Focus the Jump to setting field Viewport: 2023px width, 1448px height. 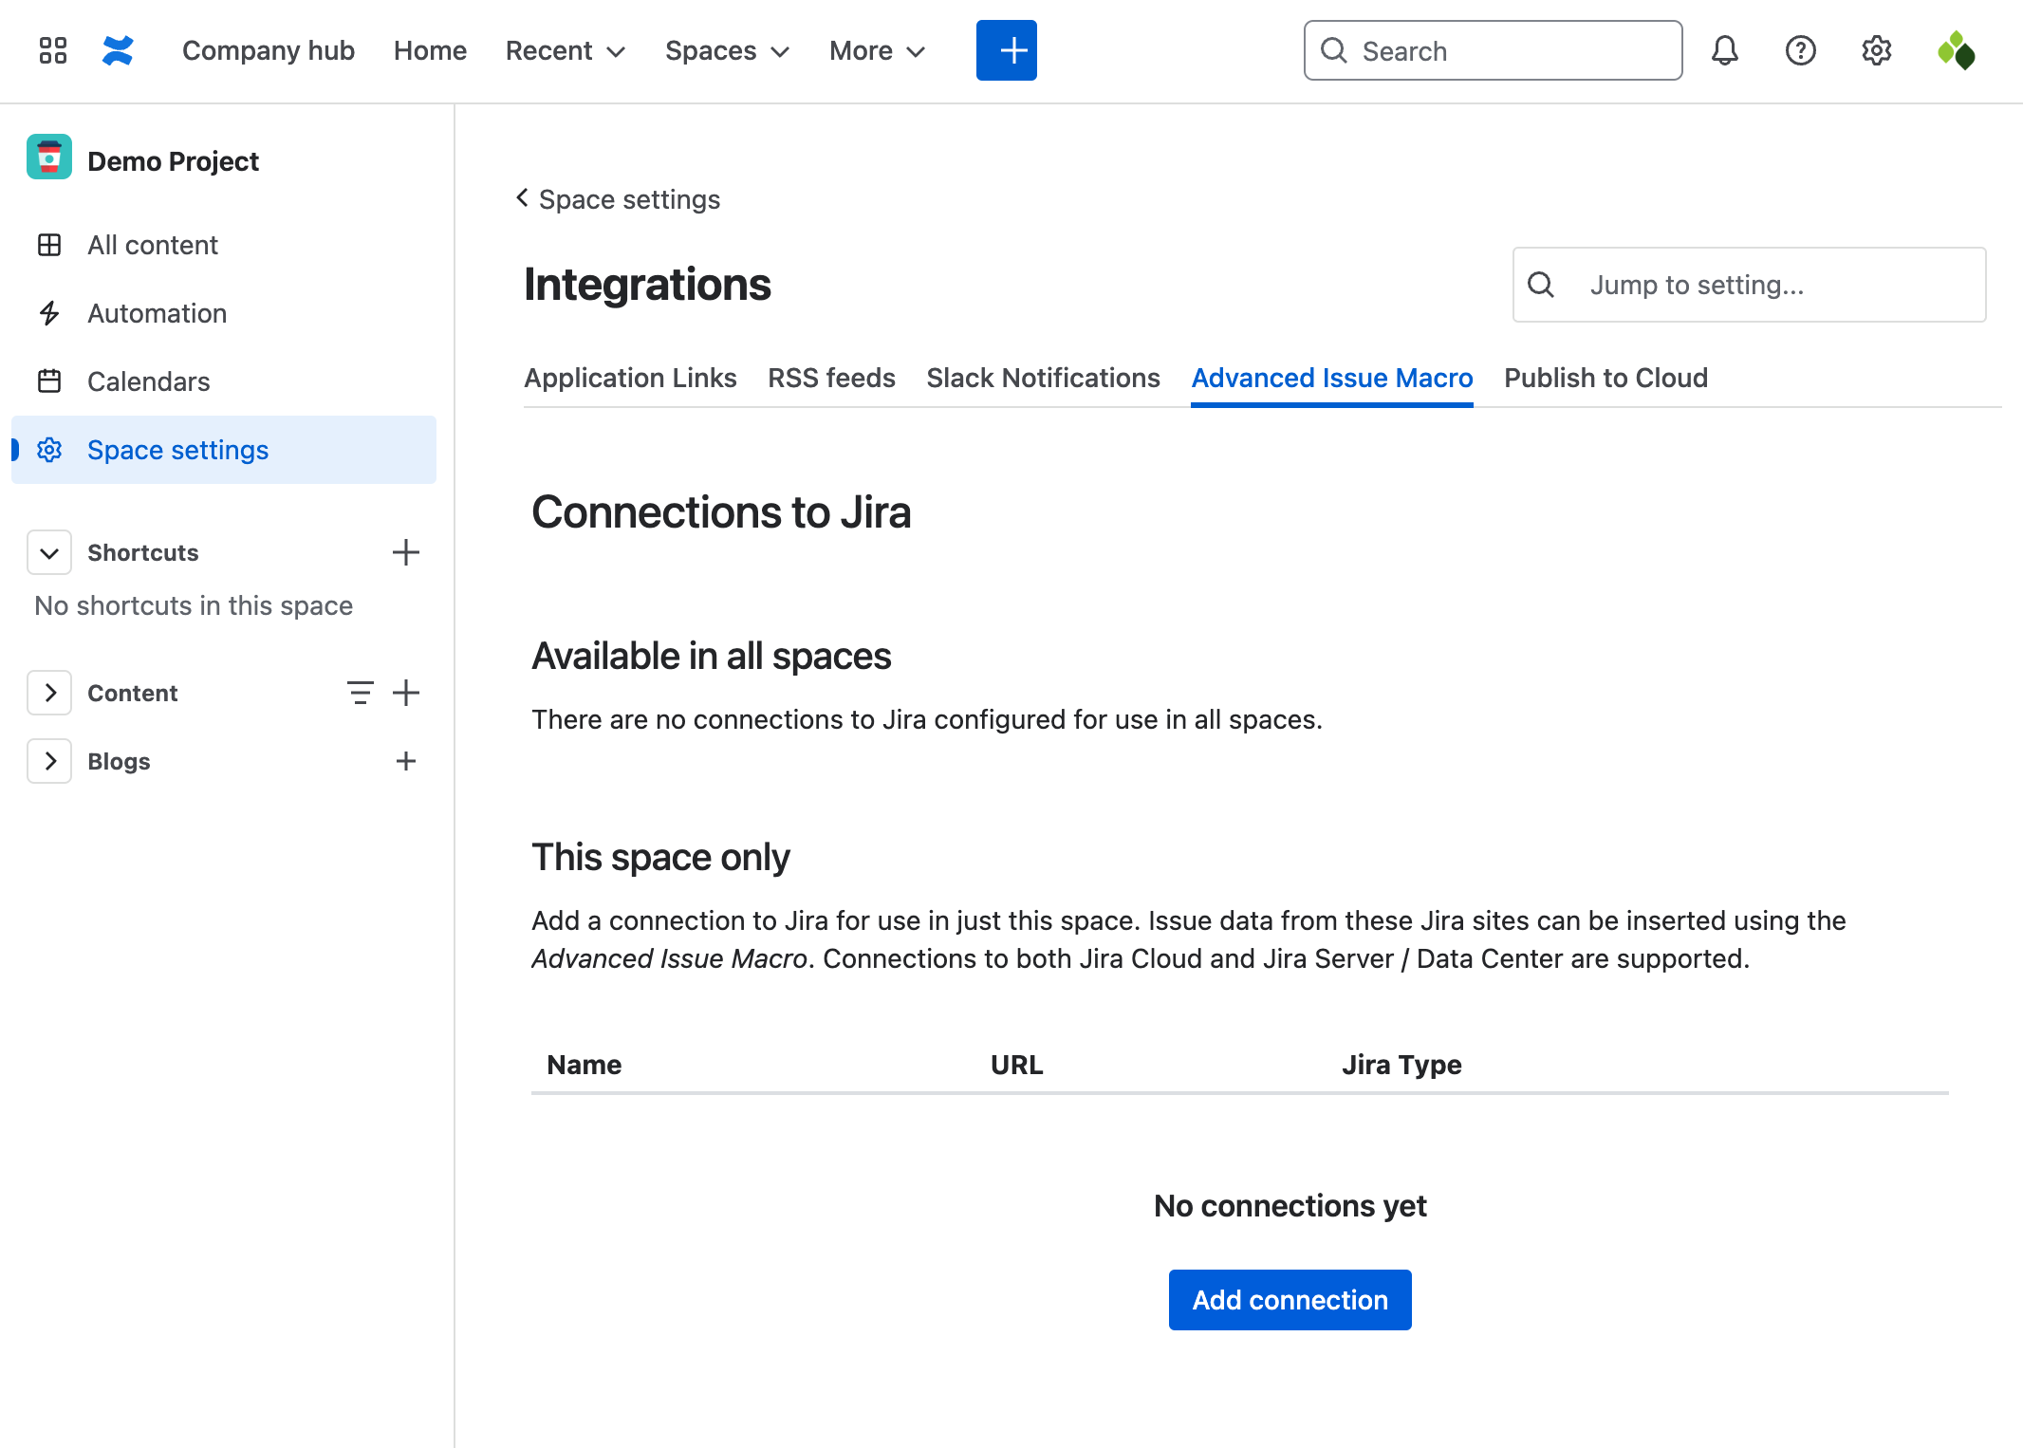(x=1749, y=285)
